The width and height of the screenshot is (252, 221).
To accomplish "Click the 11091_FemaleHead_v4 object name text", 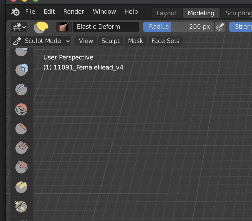I will click(x=88, y=68).
